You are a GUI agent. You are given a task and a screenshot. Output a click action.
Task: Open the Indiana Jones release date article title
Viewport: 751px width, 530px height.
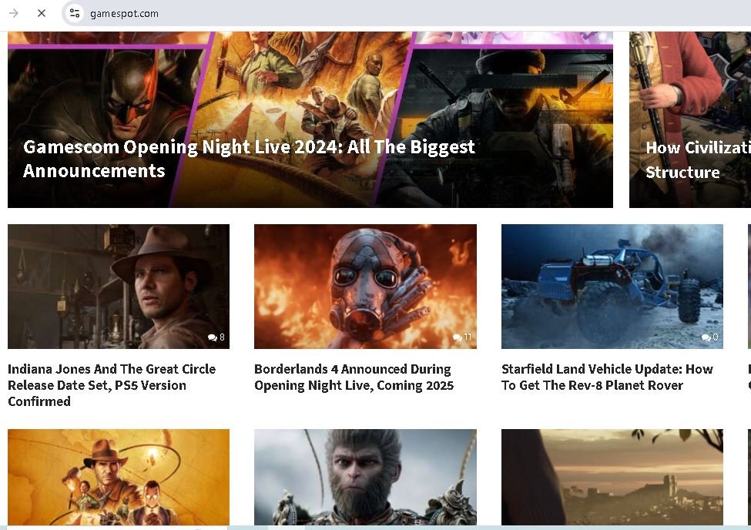pos(112,385)
